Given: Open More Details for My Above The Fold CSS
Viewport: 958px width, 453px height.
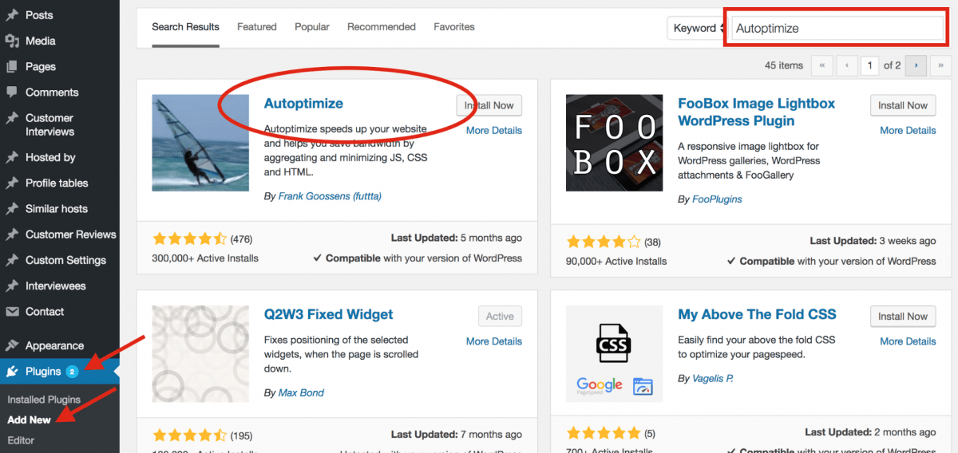Looking at the screenshot, I should 908,341.
